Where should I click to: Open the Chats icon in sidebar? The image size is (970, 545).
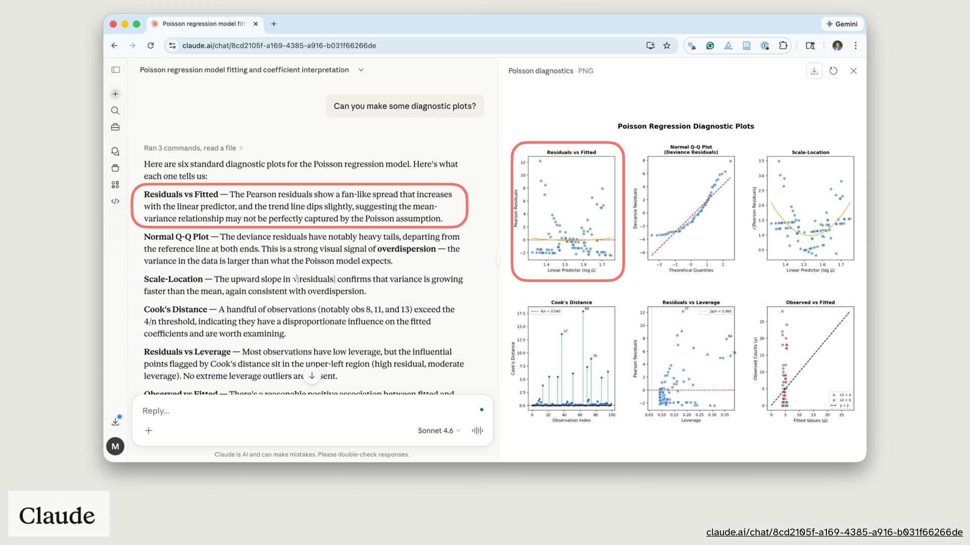tap(115, 151)
